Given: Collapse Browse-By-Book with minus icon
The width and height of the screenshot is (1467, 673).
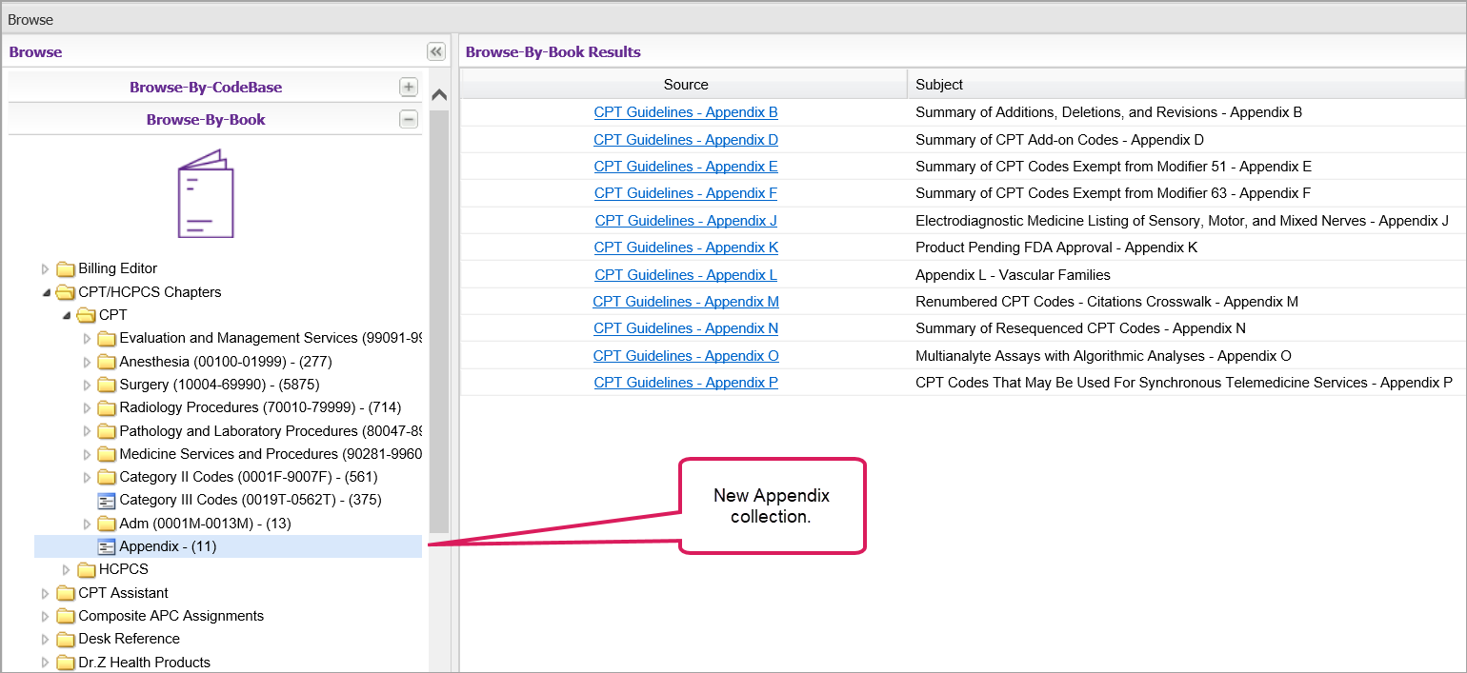Looking at the screenshot, I should pyautogui.click(x=408, y=120).
